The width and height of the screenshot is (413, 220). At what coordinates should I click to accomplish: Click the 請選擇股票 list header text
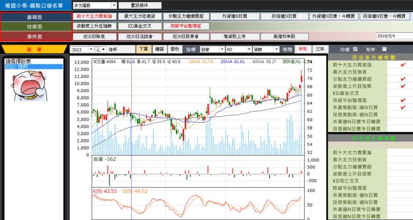tap(18, 61)
